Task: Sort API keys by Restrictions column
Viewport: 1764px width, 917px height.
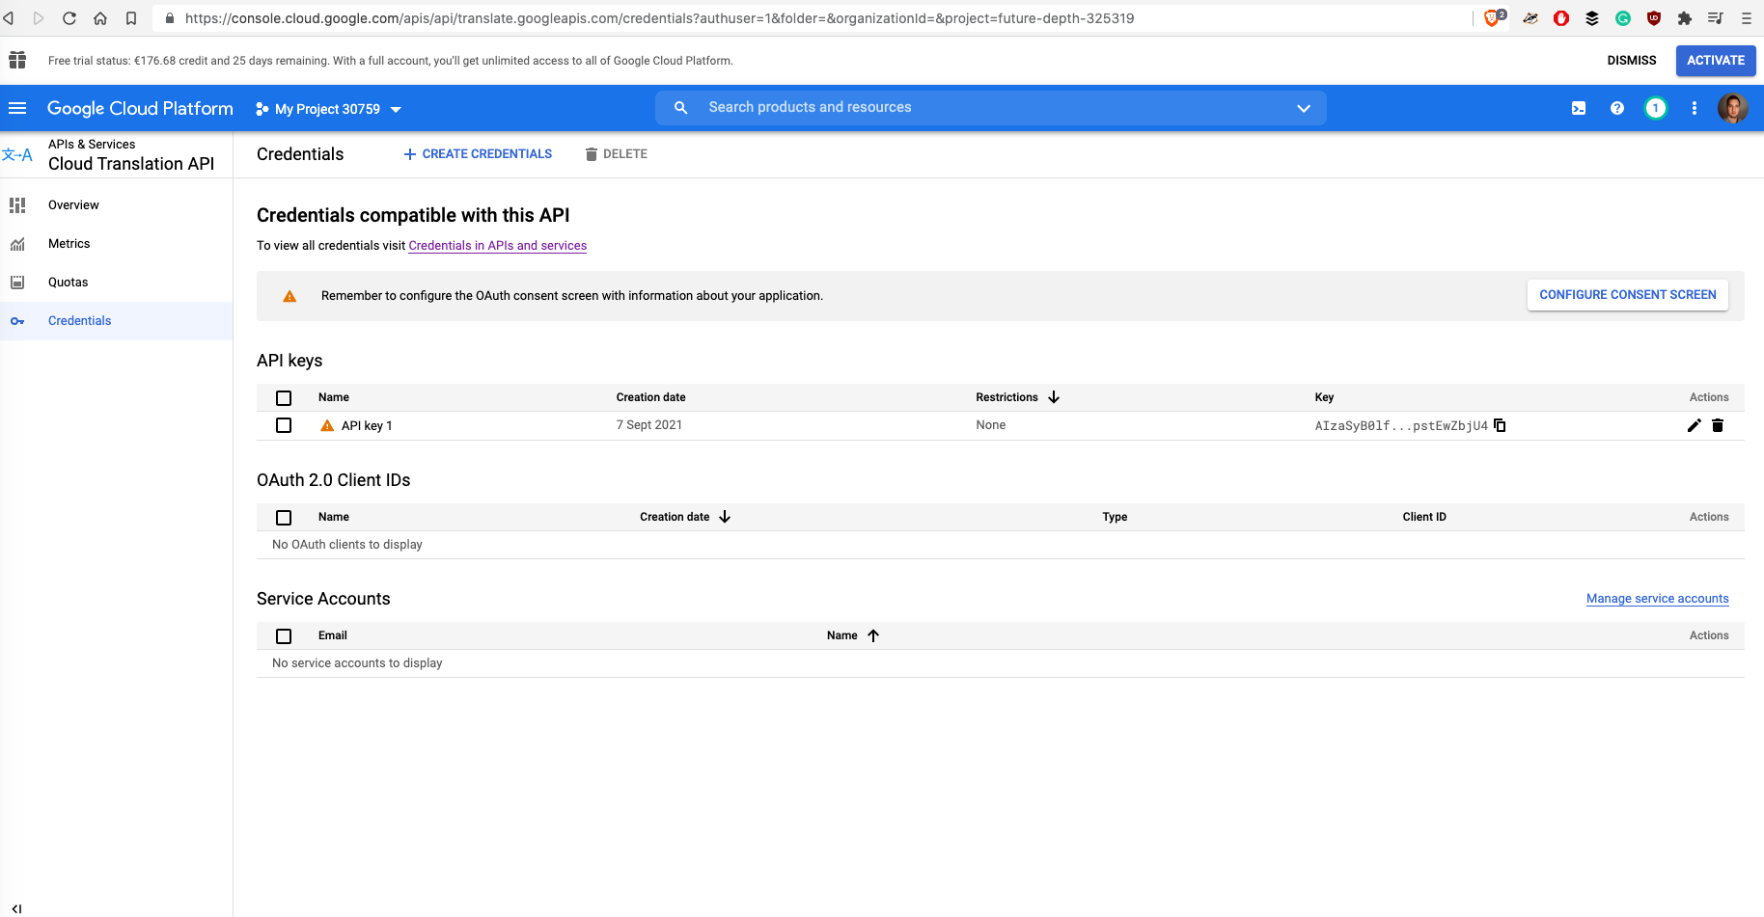Action: 1017,397
